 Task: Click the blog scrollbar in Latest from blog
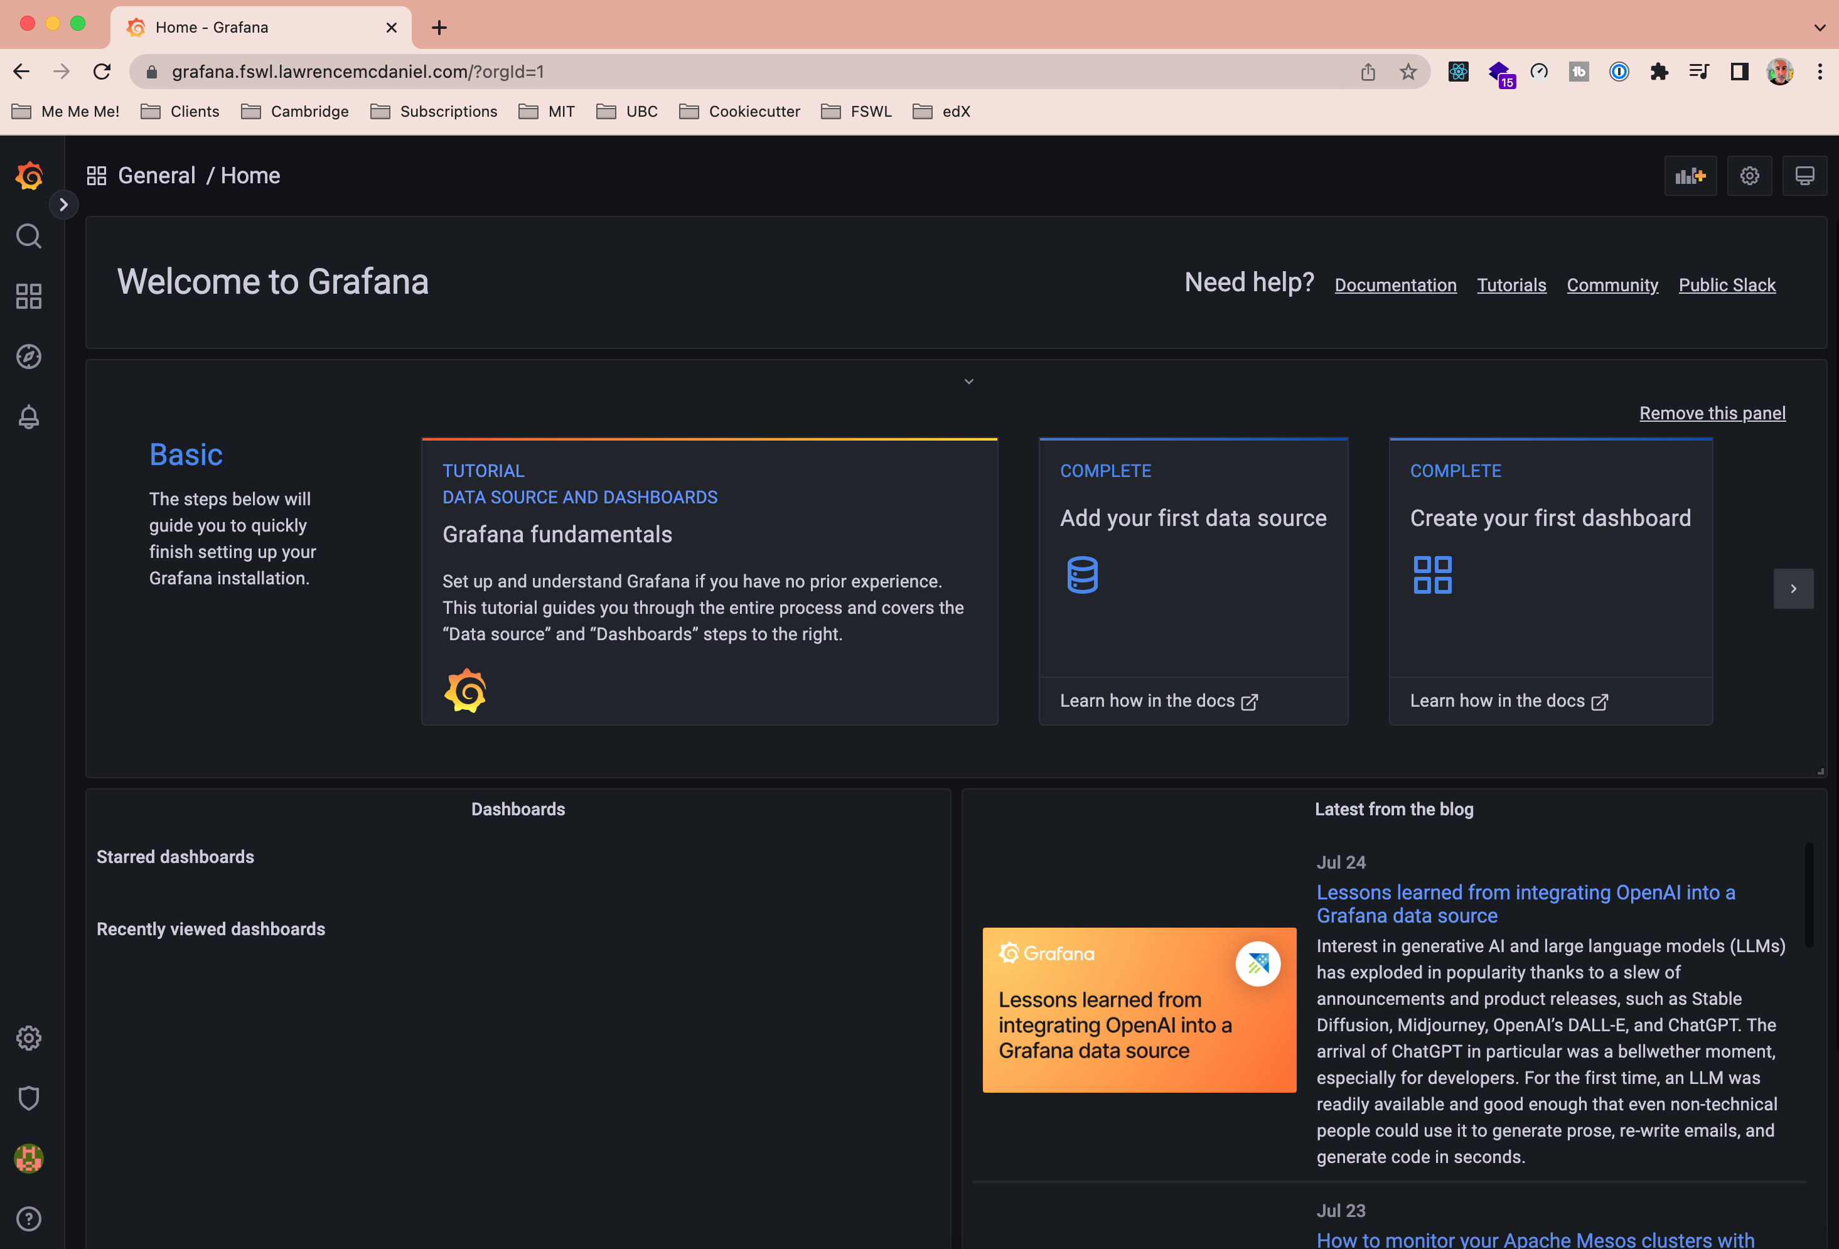pos(1809,894)
